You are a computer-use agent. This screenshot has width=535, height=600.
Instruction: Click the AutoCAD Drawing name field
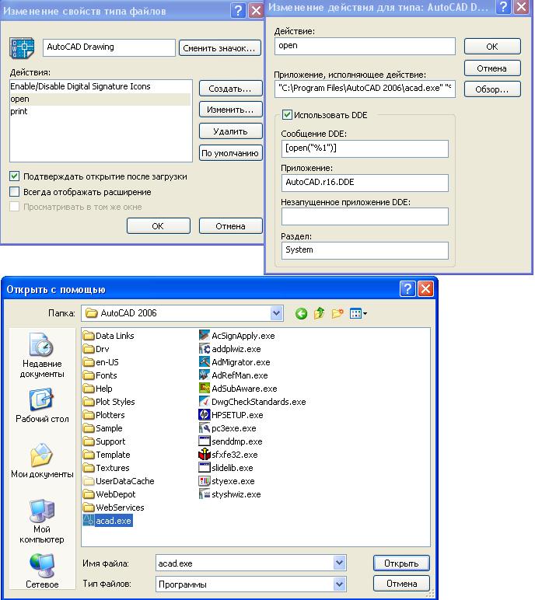point(109,47)
